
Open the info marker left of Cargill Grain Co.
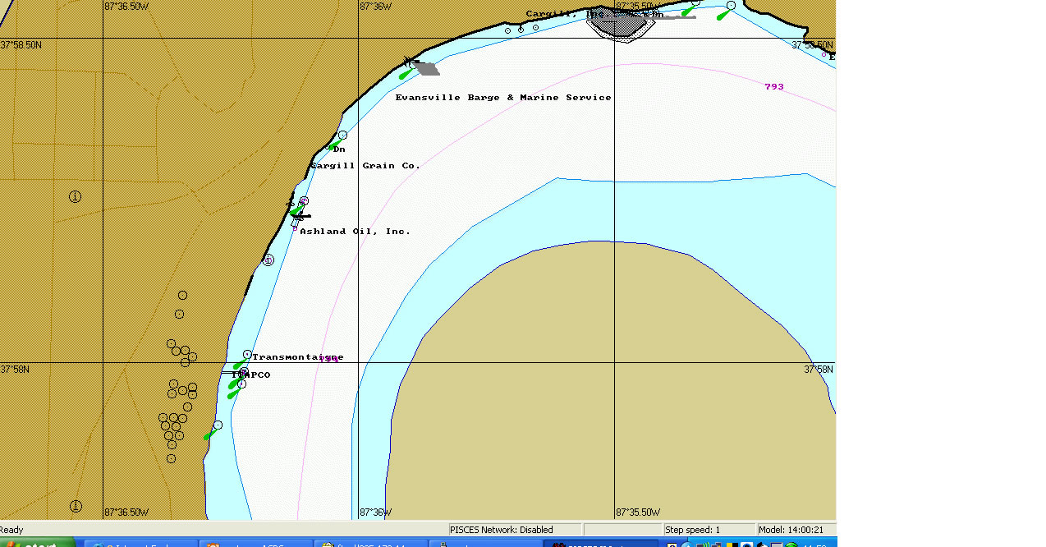(75, 196)
